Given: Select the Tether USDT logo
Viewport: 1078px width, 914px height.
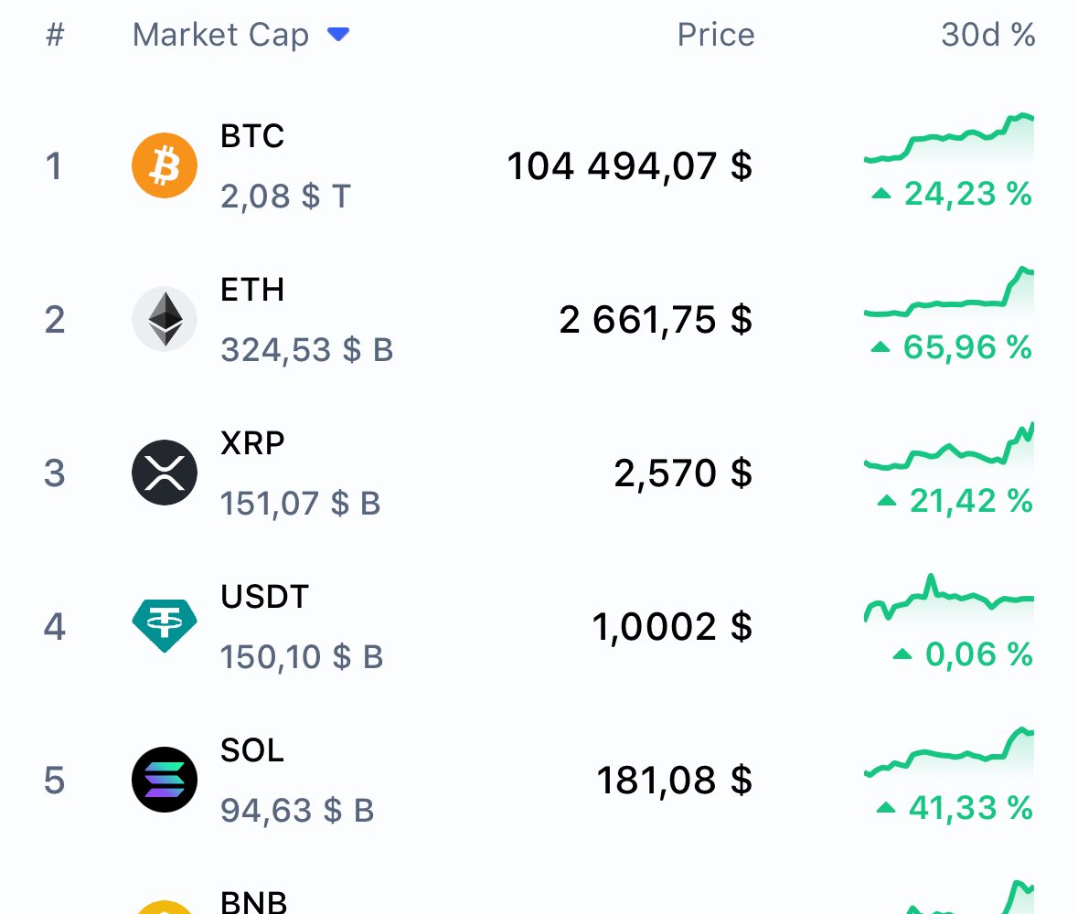Looking at the screenshot, I should (165, 625).
